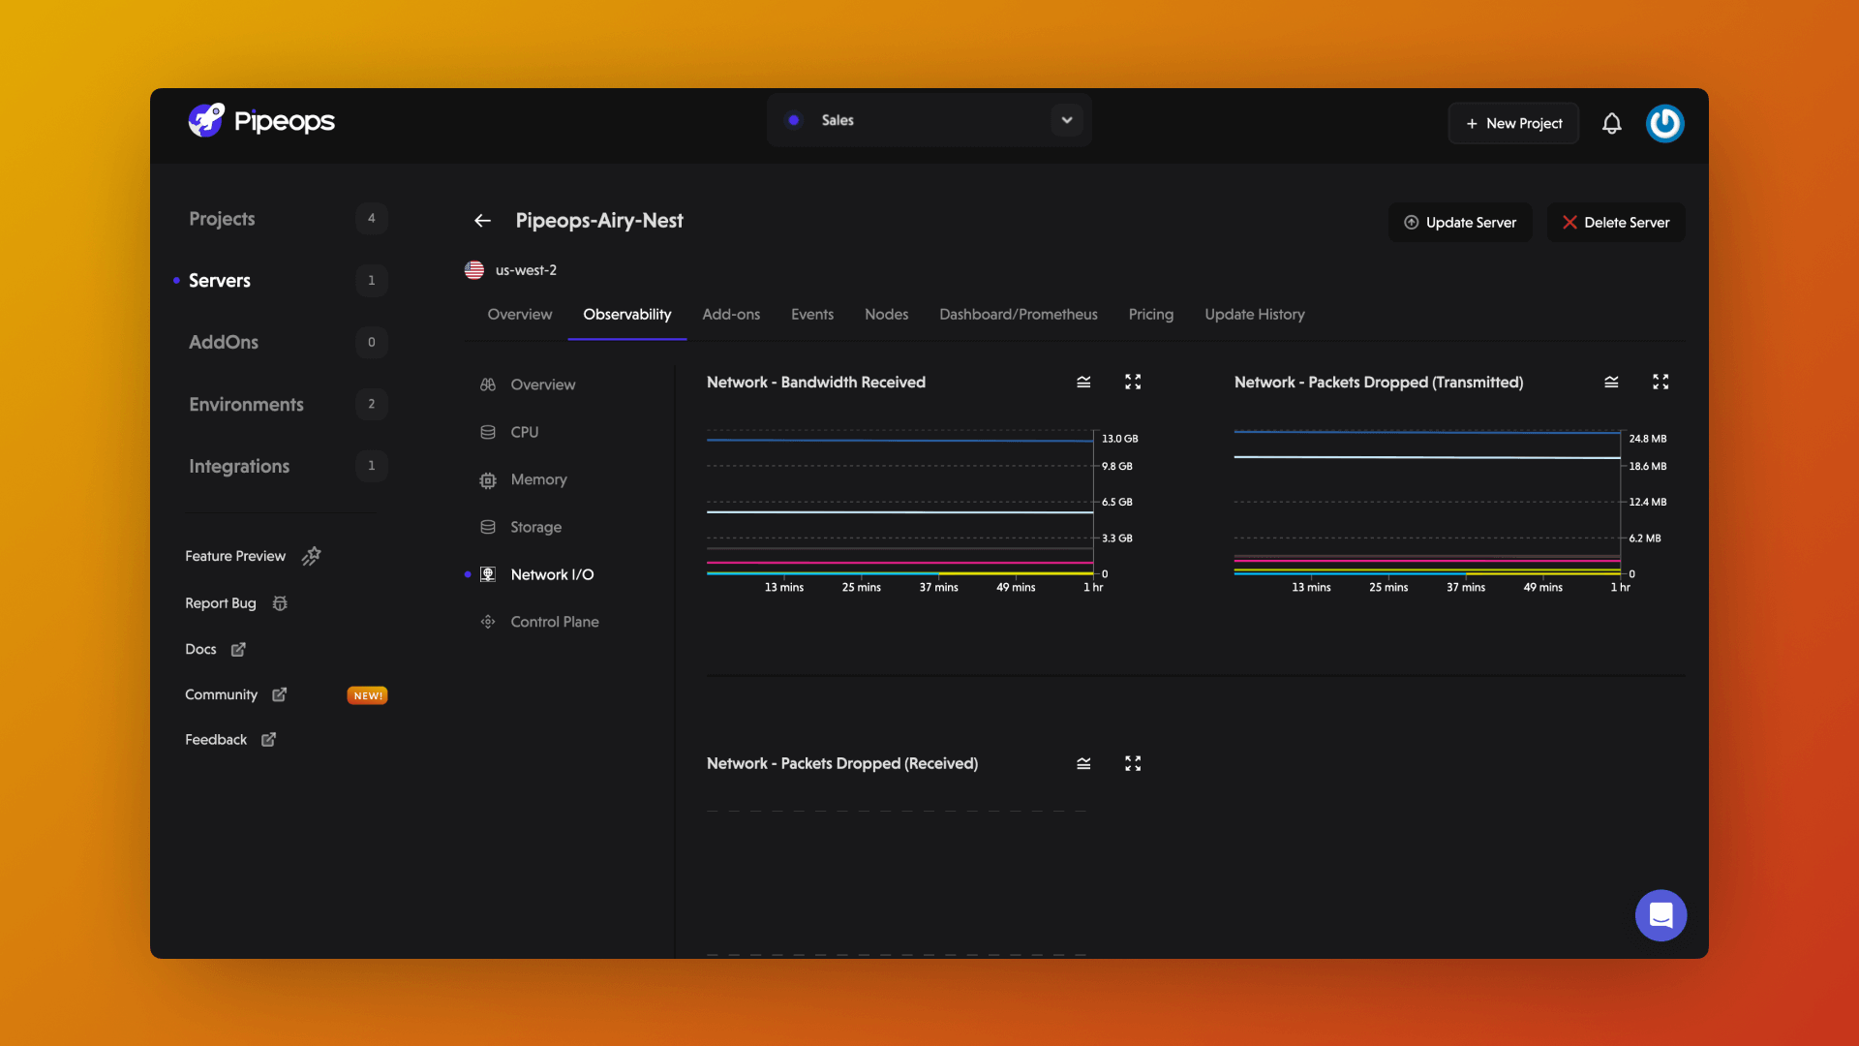Click the Network I/O icon
This screenshot has width=1859, height=1046.
click(x=488, y=574)
